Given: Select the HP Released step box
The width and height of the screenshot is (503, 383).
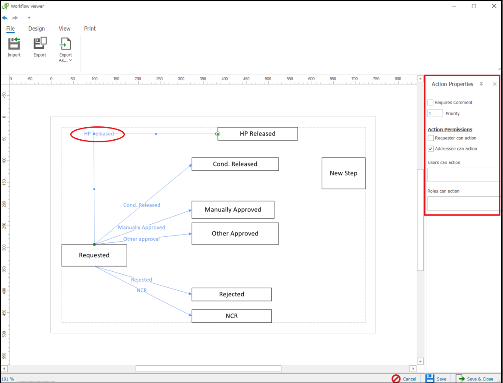Looking at the screenshot, I should tap(258, 134).
